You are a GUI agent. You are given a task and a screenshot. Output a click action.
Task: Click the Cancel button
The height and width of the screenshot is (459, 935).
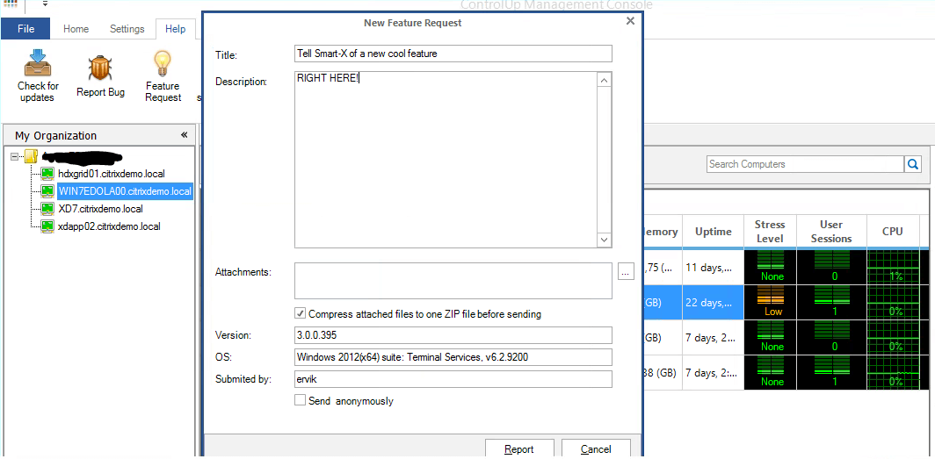(596, 448)
